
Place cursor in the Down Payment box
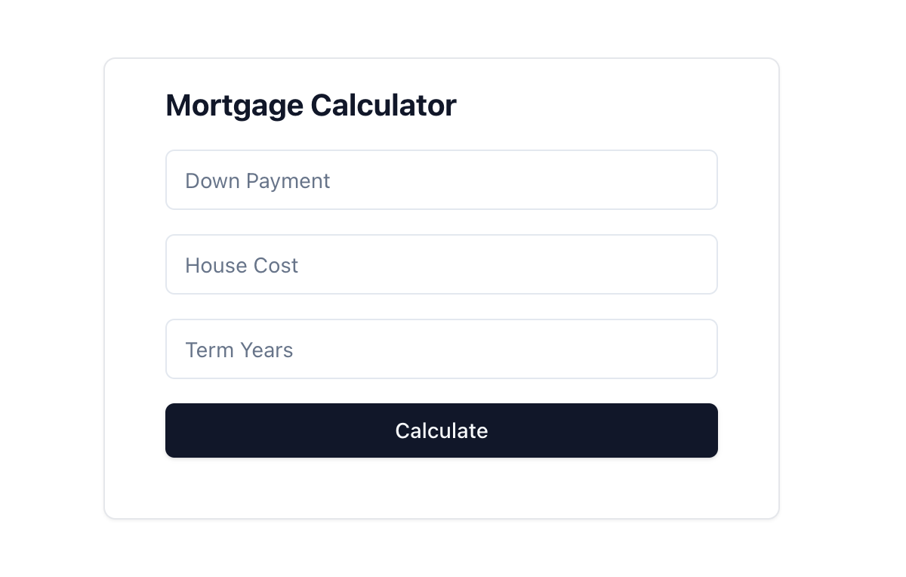point(442,180)
